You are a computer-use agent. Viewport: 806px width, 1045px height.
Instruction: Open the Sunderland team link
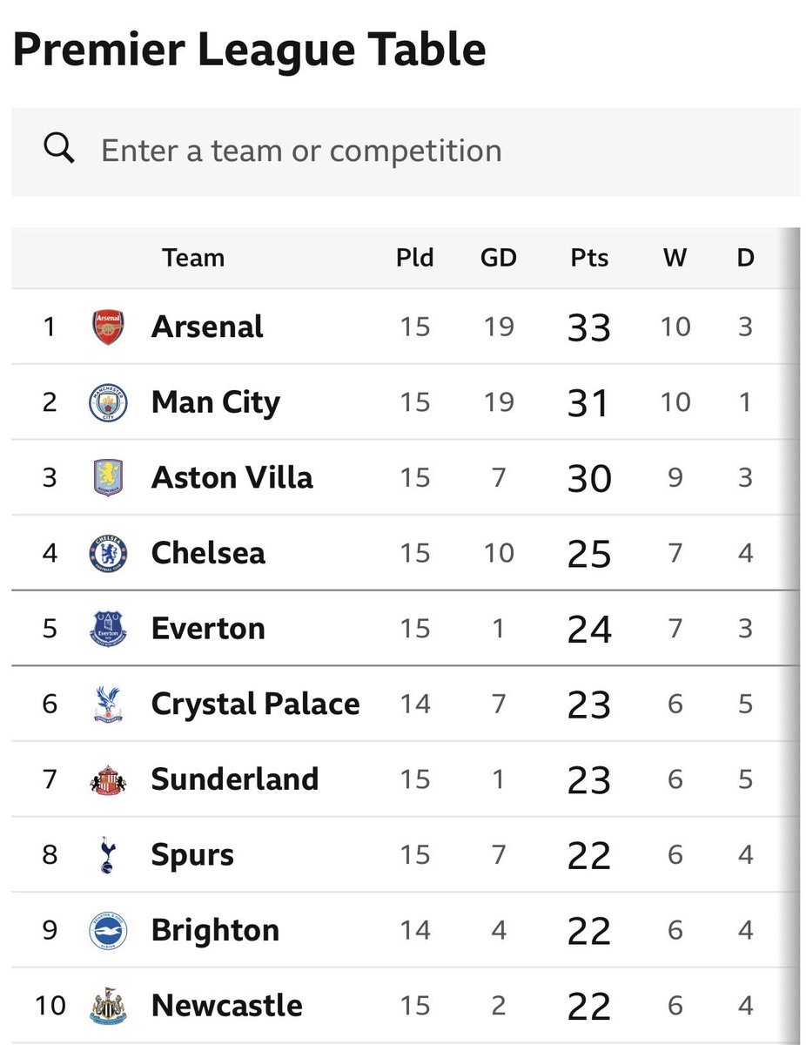click(x=235, y=779)
